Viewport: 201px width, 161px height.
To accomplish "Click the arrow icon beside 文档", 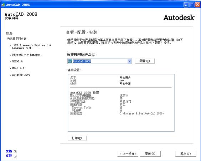I will coord(15,152).
